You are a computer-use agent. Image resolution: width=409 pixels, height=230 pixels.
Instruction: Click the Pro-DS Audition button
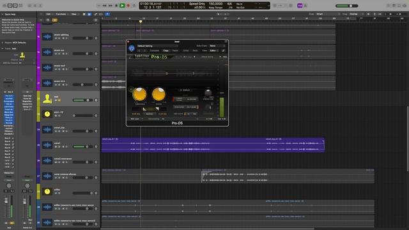click(150, 114)
